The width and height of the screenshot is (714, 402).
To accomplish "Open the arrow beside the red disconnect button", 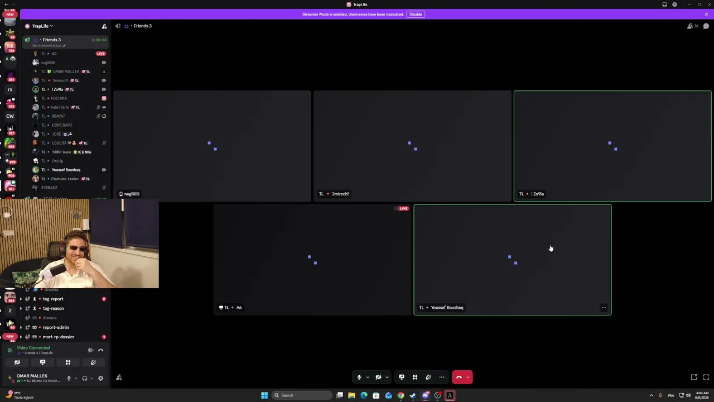I will coord(469,377).
